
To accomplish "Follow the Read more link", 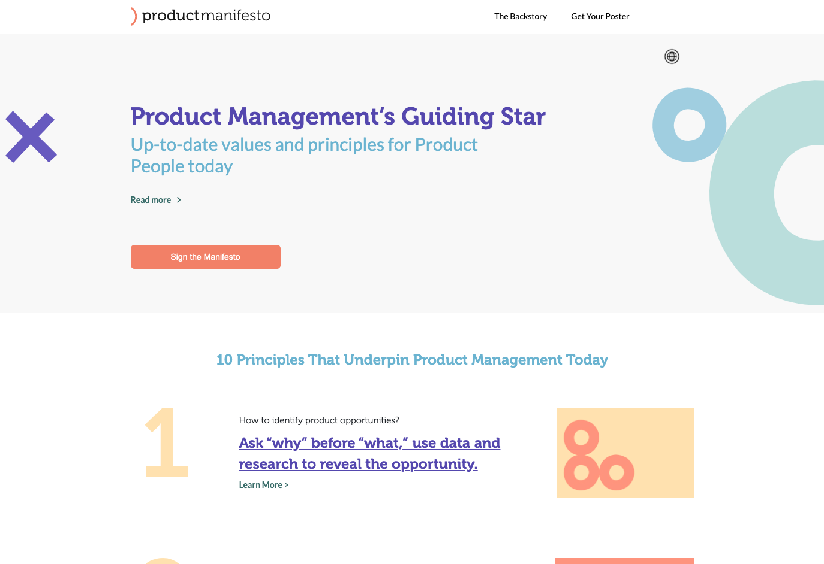I will [151, 200].
